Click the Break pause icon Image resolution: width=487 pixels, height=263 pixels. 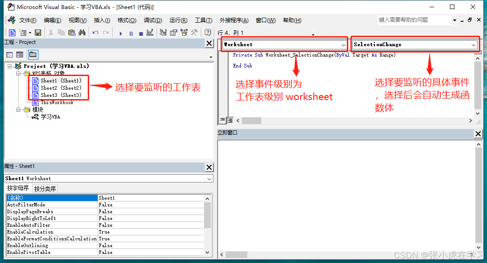coord(131,33)
